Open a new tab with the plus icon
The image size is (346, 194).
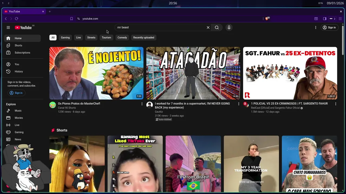tap(50, 12)
